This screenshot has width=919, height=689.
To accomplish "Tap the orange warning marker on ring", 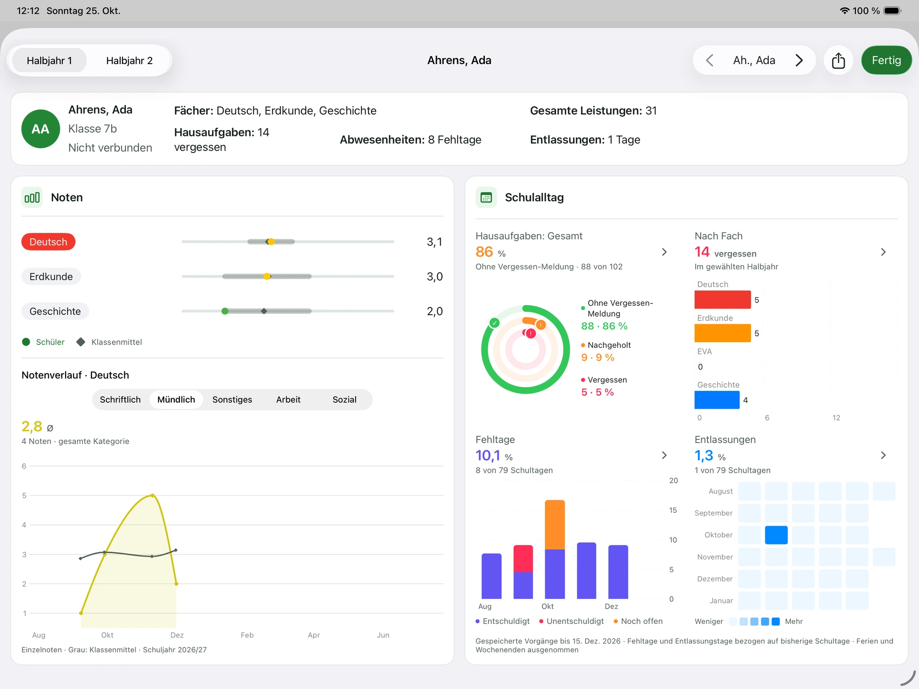I will click(x=540, y=325).
